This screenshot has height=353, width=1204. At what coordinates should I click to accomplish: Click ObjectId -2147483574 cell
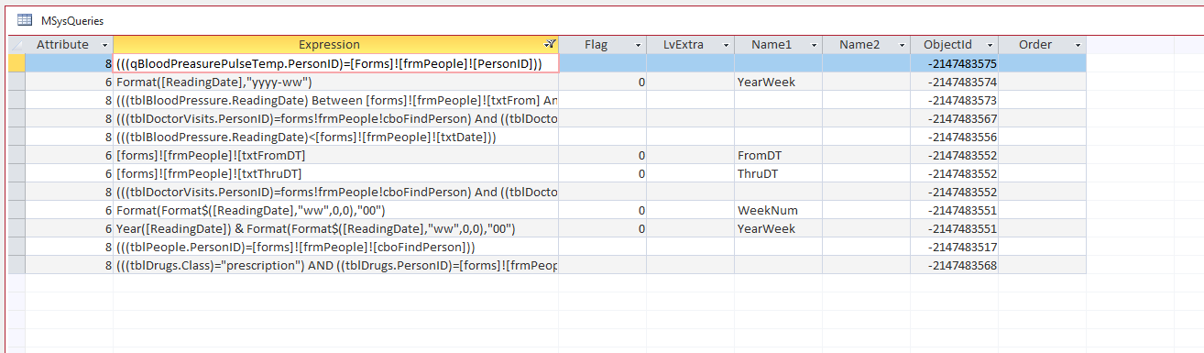pos(954,82)
